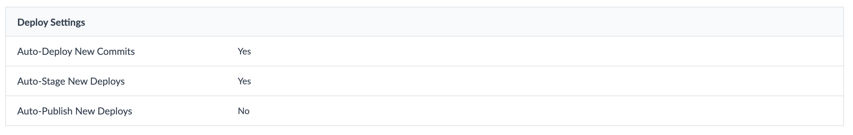Click the "No" value for Auto-Publish New Deploys
The height and width of the screenshot is (135, 853).
(x=243, y=111)
